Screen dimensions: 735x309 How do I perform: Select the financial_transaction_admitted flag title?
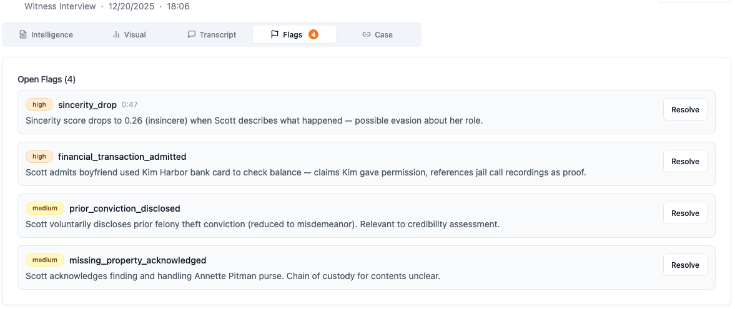[x=122, y=157]
